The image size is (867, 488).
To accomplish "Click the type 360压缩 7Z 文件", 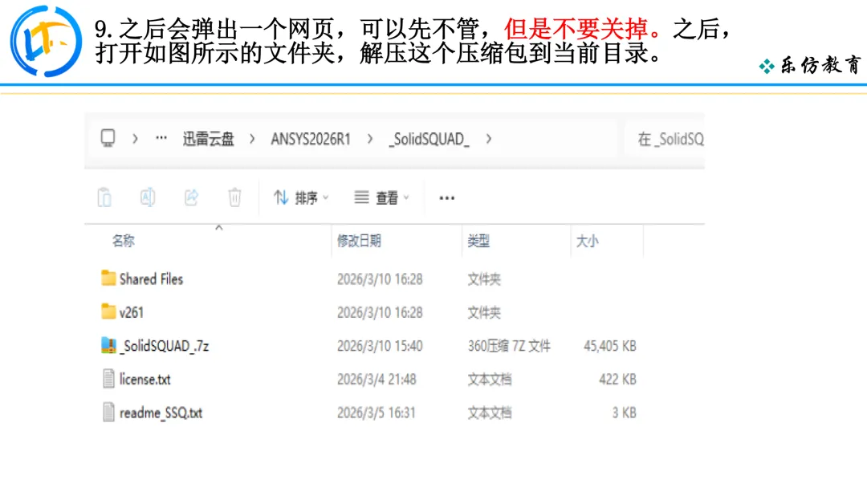I will [509, 346].
